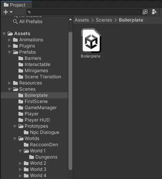Viewport: 162px width, 179px height.
Task: Click the Prefabs open folder icon
Action: click(15, 52)
